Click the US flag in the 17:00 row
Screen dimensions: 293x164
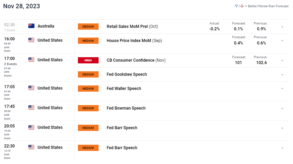(x=31, y=60)
